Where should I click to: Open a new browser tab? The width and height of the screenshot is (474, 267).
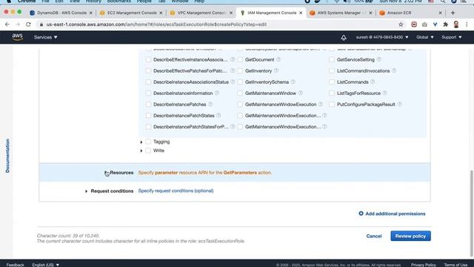point(453,13)
